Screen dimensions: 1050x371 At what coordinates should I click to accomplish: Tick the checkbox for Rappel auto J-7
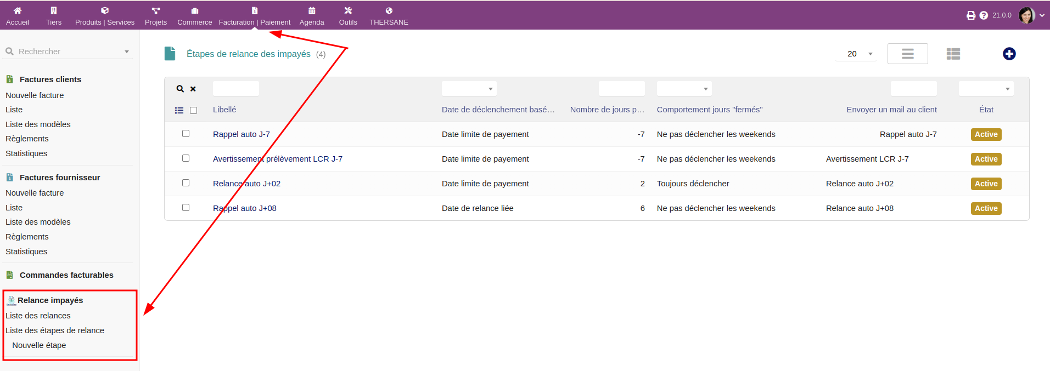pos(186,134)
